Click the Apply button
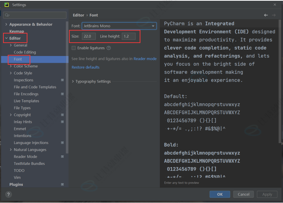Screen dimensions: 283x203 (x=267, y=194)
